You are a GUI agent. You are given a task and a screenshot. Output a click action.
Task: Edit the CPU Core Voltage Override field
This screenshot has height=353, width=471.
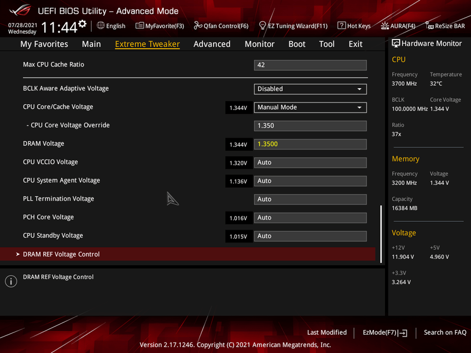click(310, 126)
